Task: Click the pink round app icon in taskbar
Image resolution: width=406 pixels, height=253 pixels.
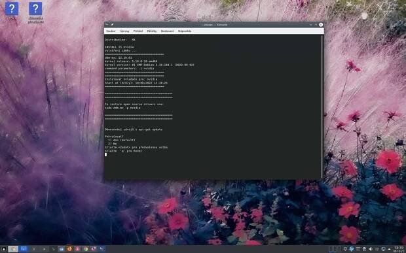Action: pyautogui.click(x=77, y=249)
